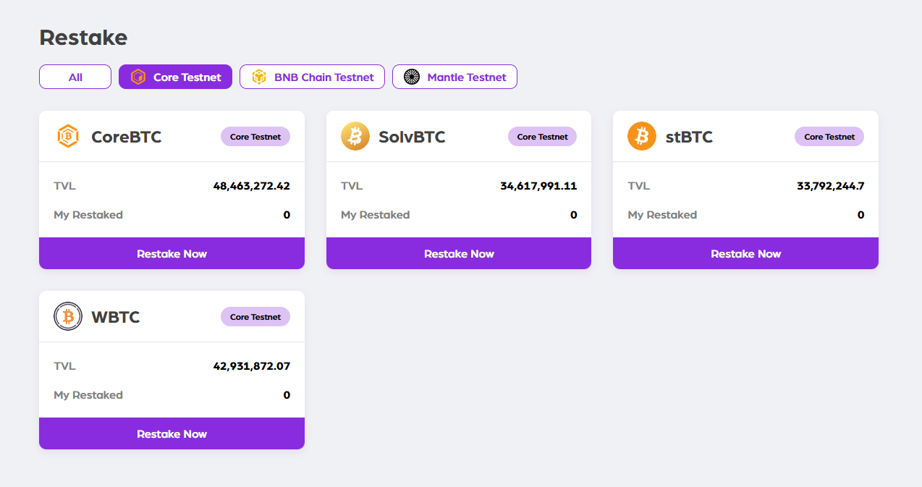
Task: Click the CoreBTC TVL value 48,463,272.42
Action: [x=251, y=186]
